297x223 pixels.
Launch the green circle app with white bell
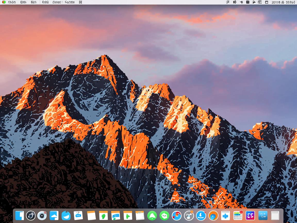click(x=152, y=216)
